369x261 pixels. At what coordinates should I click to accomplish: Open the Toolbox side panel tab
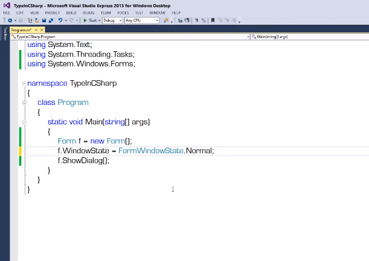[5, 34]
